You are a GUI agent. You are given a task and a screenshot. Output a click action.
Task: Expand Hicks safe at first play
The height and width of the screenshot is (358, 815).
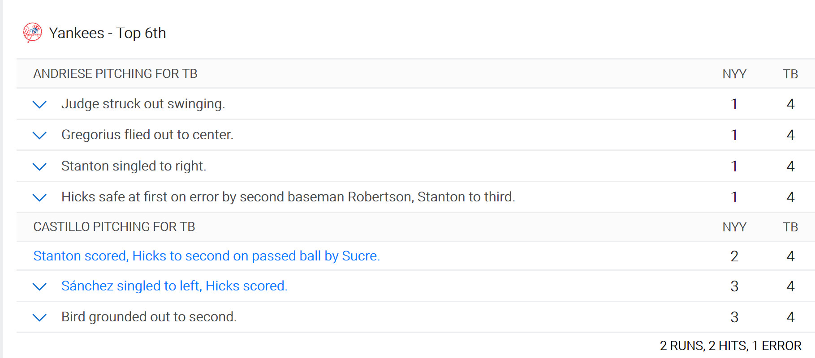(40, 197)
